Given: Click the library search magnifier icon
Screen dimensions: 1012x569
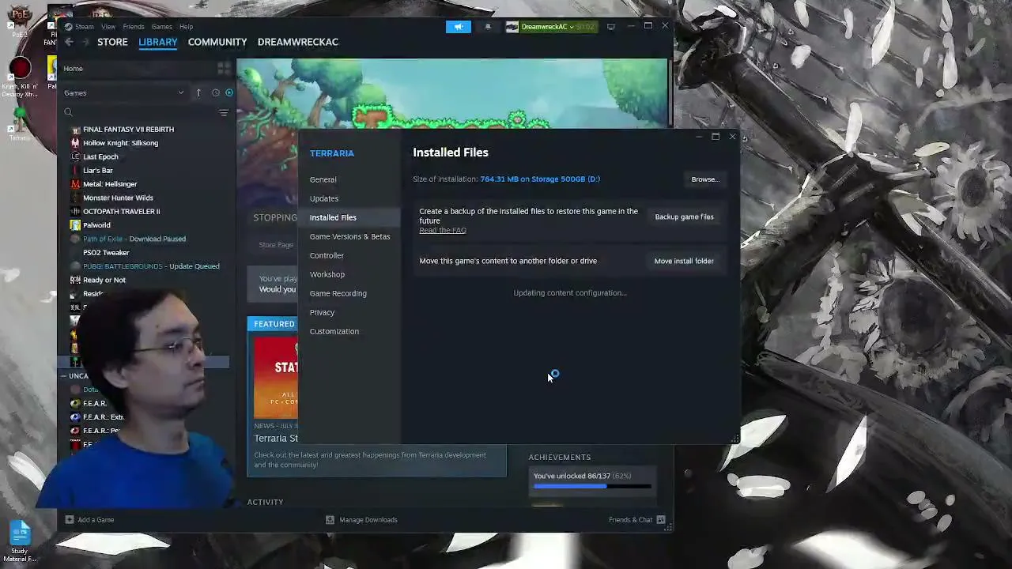Looking at the screenshot, I should tap(68, 113).
